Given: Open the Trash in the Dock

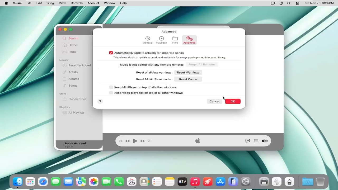Looking at the screenshot, I should (320, 182).
